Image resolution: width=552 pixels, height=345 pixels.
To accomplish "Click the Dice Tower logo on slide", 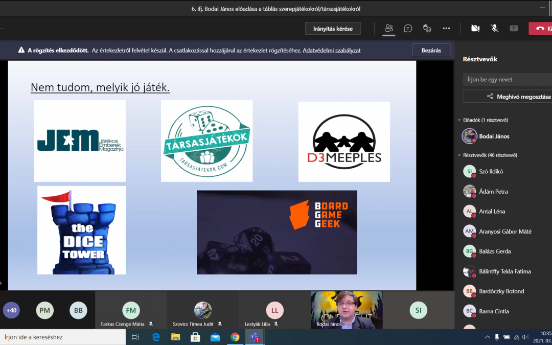I will (81, 230).
